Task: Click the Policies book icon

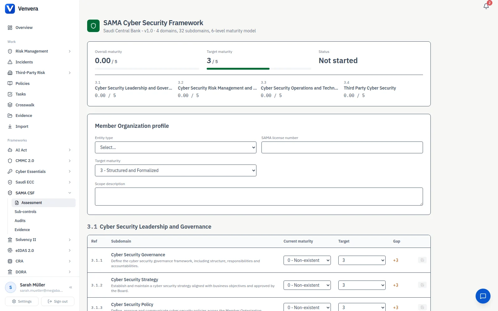Action: (x=10, y=84)
